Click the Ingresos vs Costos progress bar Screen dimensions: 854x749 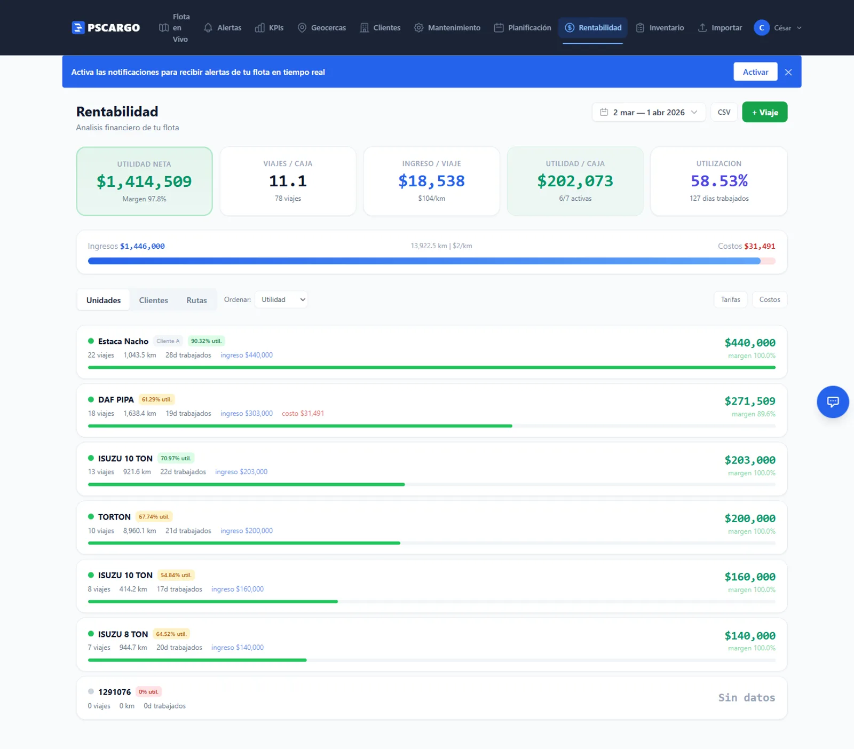click(x=431, y=261)
